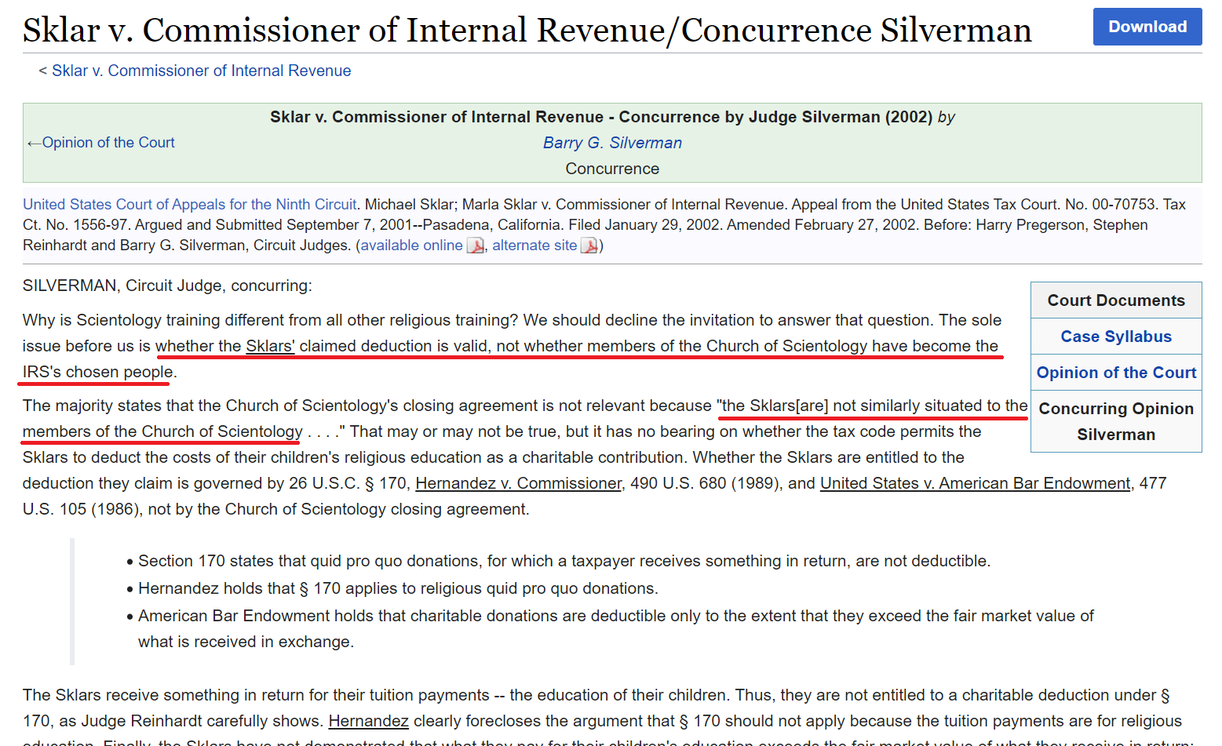Open Hernandez link in last paragraph
This screenshot has height=746, width=1222.
(368, 721)
